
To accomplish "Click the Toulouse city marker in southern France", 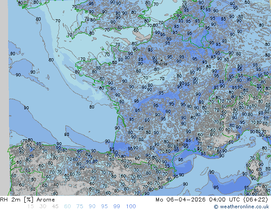I will pyautogui.click(x=177, y=141).
